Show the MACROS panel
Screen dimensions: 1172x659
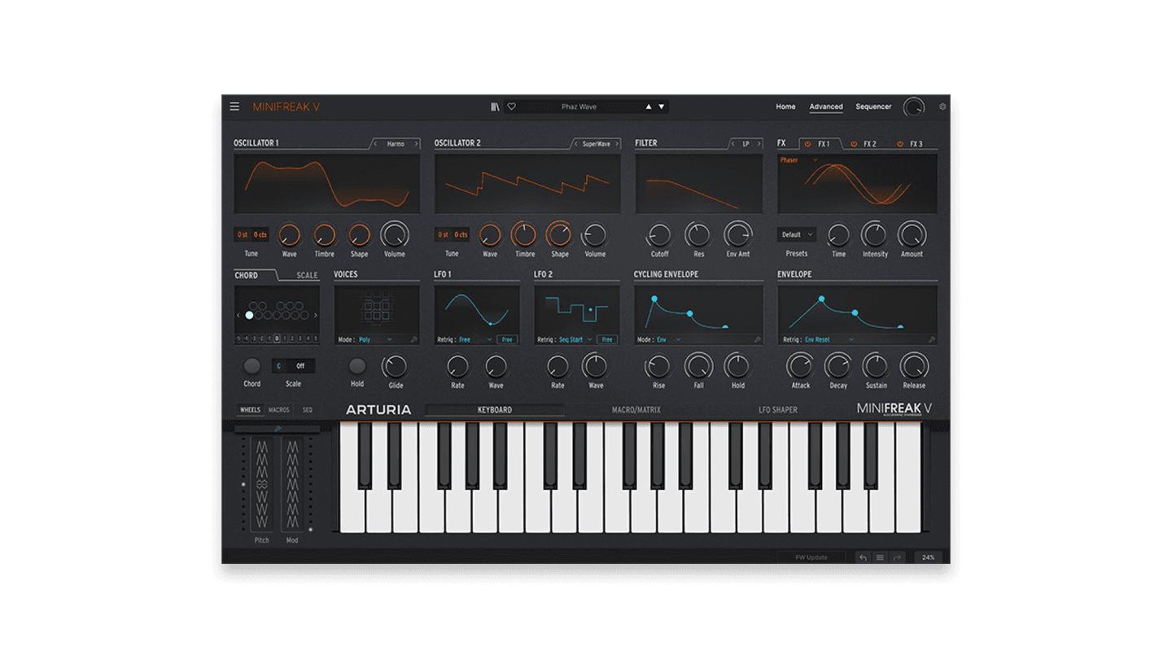point(279,410)
